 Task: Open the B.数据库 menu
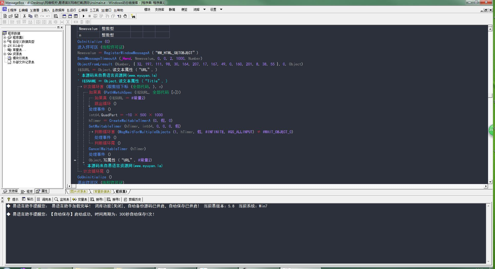click(59, 10)
